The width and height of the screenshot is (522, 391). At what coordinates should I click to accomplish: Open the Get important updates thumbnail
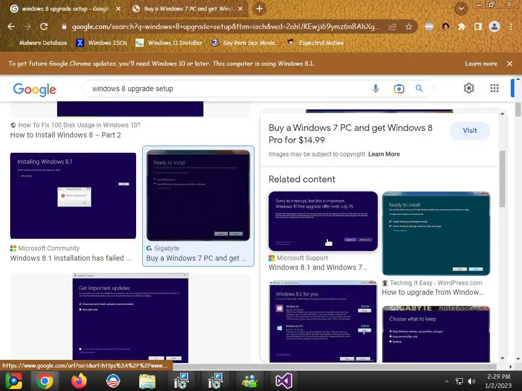coord(130,318)
